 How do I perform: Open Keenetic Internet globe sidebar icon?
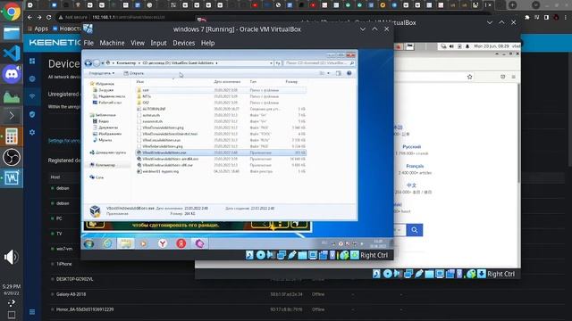pyautogui.click(x=32, y=78)
